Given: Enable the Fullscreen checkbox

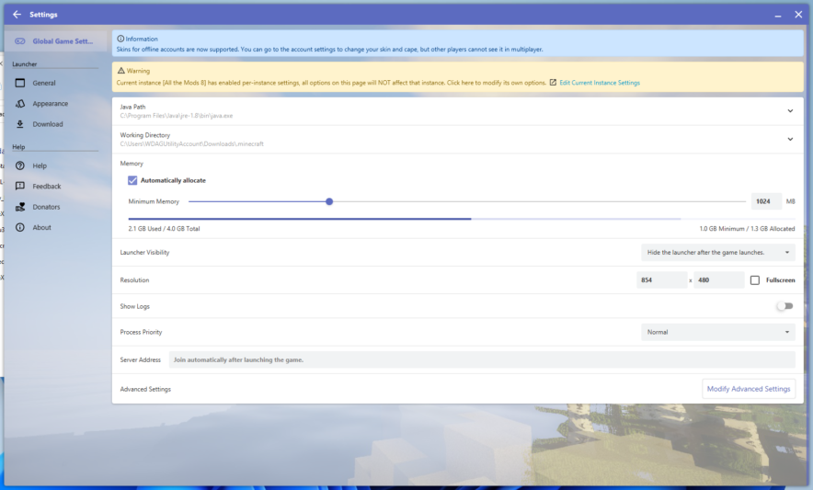Looking at the screenshot, I should coord(755,280).
